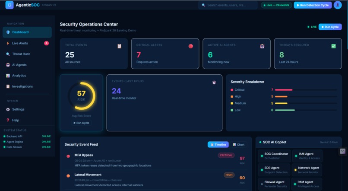
Task: Open the Dashboard navigation item
Action: [x=27, y=32]
